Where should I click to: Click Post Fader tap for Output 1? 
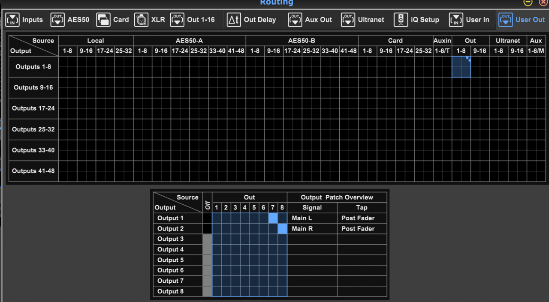tap(362, 218)
